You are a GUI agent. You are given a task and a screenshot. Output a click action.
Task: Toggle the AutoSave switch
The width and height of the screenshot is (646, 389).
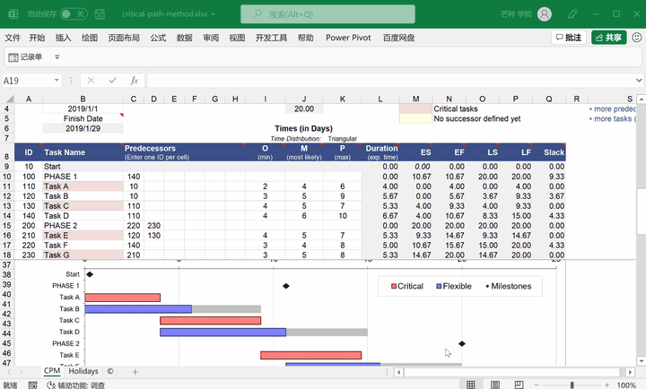tap(74, 14)
